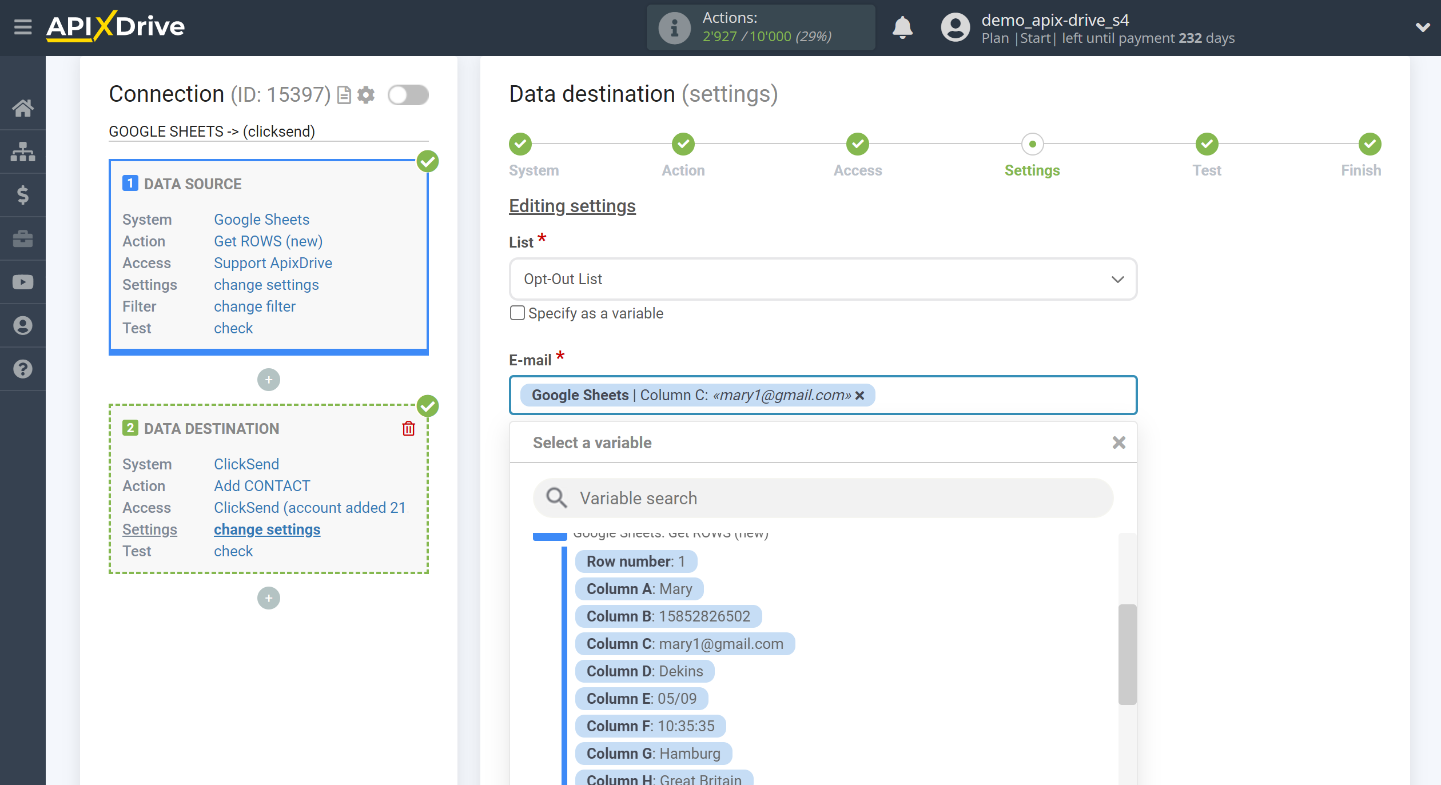The image size is (1441, 785).
Task: Click the ApiX-Drive logo
Action: pyautogui.click(x=116, y=26)
